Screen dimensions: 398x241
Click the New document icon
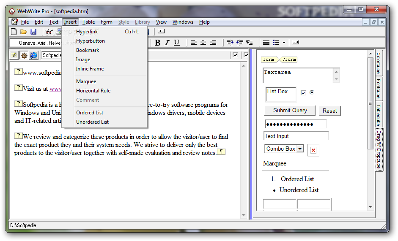(x=14, y=32)
